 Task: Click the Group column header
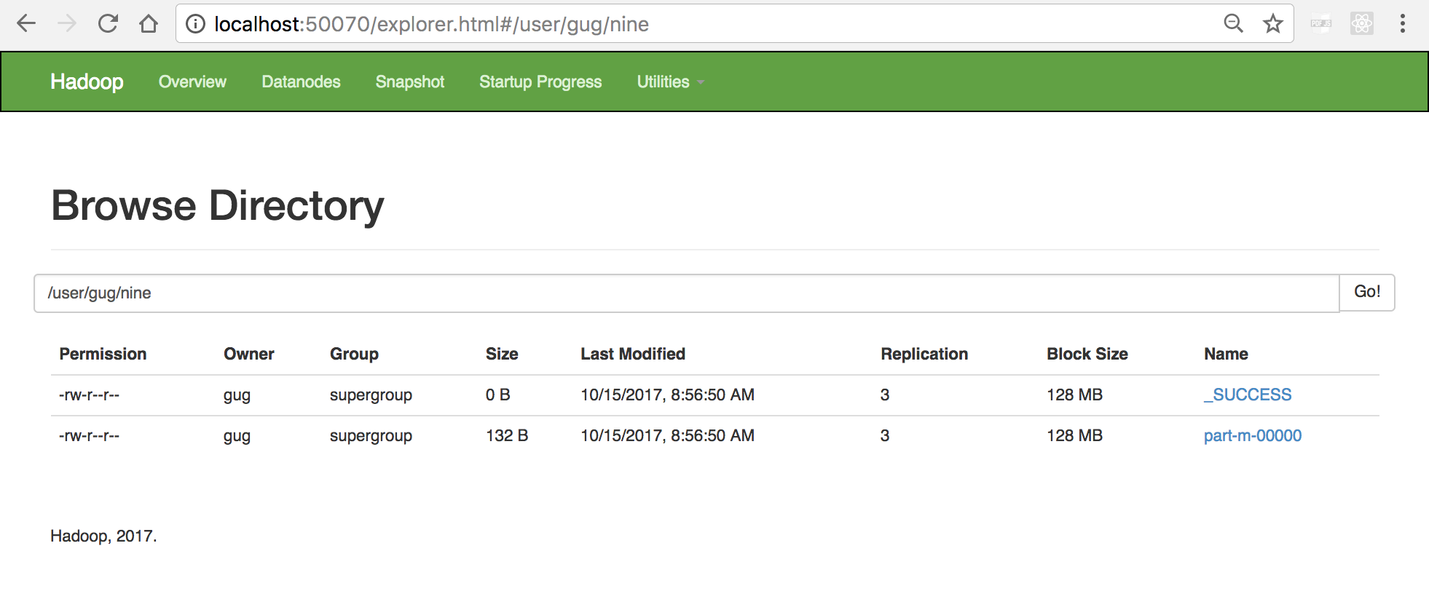(x=354, y=355)
